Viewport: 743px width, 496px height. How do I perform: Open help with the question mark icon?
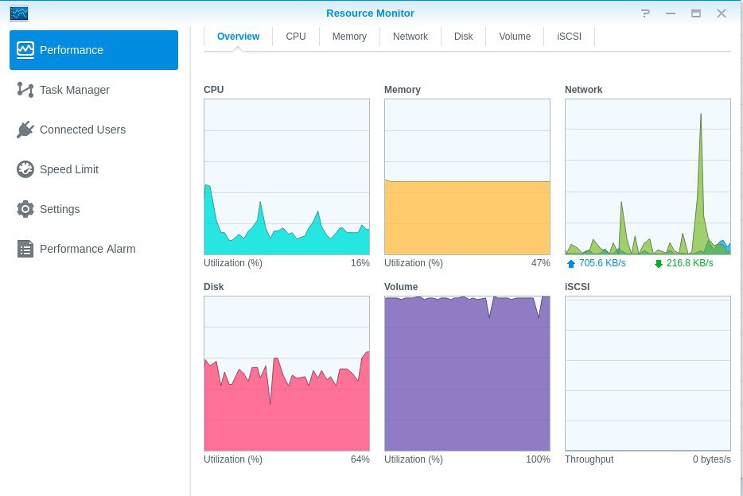pyautogui.click(x=645, y=14)
